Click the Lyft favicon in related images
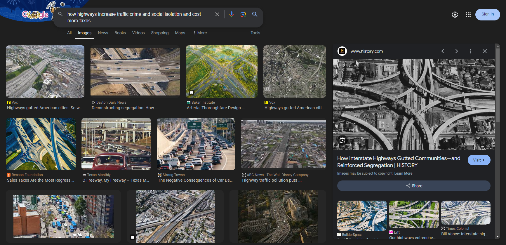This screenshot has height=245, width=506. [391, 232]
